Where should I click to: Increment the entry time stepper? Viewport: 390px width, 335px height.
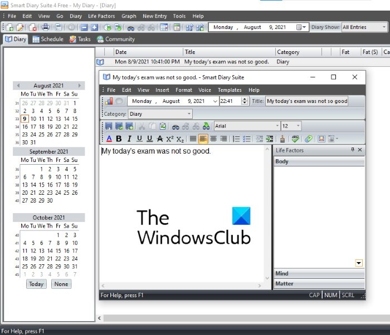245,99
